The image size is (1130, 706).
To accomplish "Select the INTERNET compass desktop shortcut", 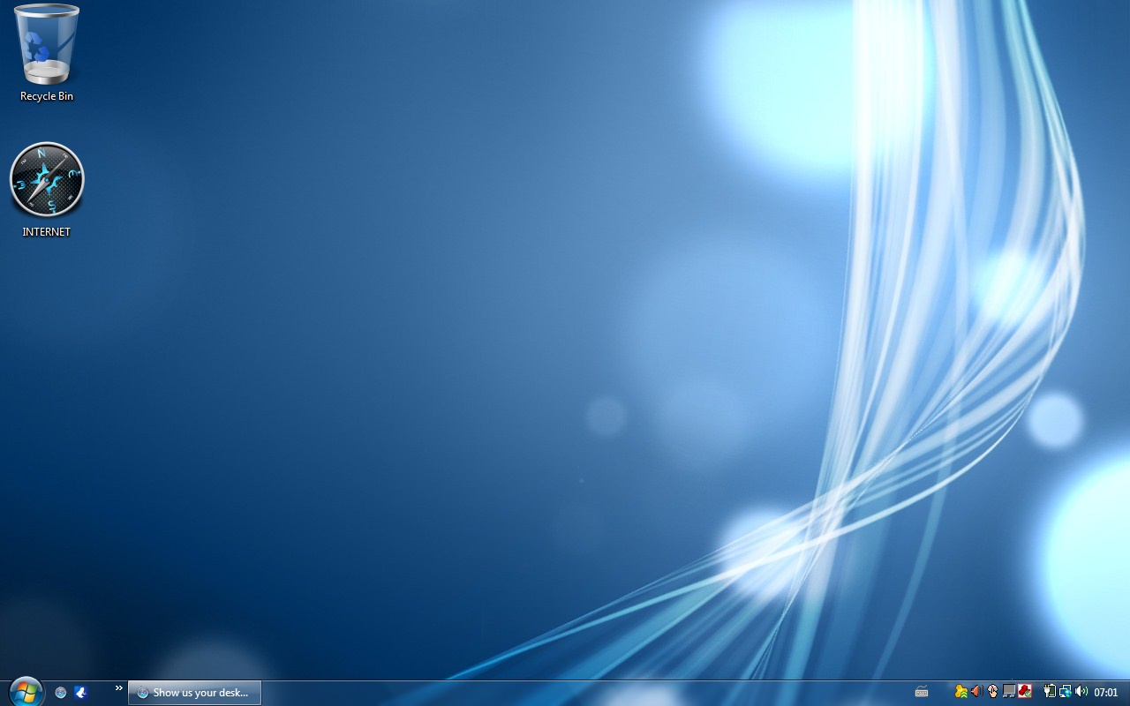I will point(47,179).
